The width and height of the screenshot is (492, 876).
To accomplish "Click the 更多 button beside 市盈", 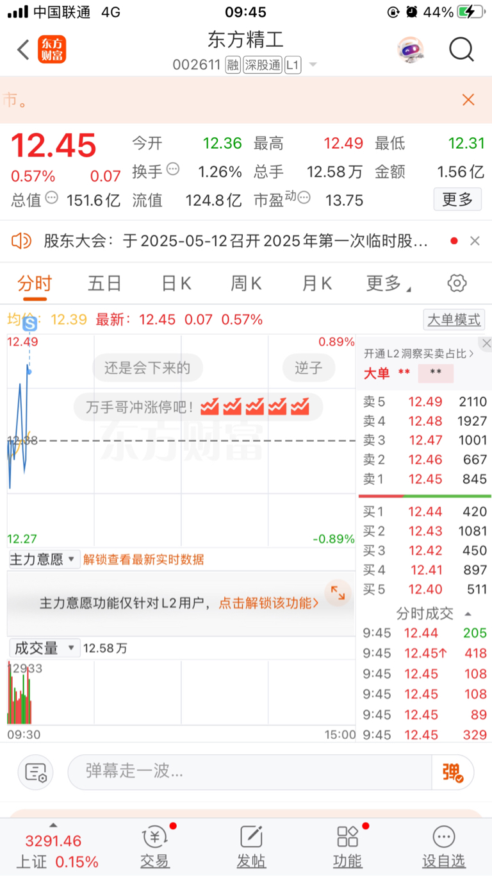I will 457,199.
